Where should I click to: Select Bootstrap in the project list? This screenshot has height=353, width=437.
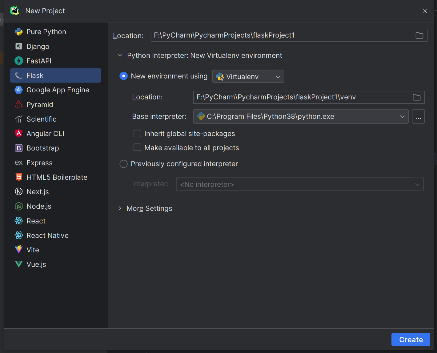pos(56,148)
